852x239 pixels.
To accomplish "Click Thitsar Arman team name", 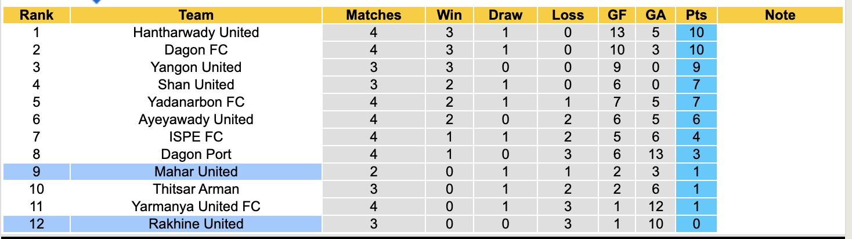I will (x=196, y=189).
